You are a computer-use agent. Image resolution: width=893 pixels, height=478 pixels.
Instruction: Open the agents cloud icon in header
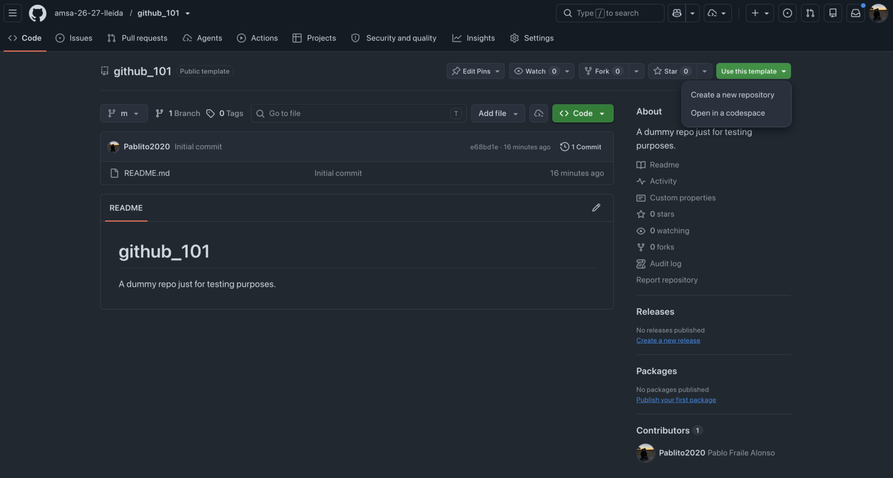click(717, 13)
